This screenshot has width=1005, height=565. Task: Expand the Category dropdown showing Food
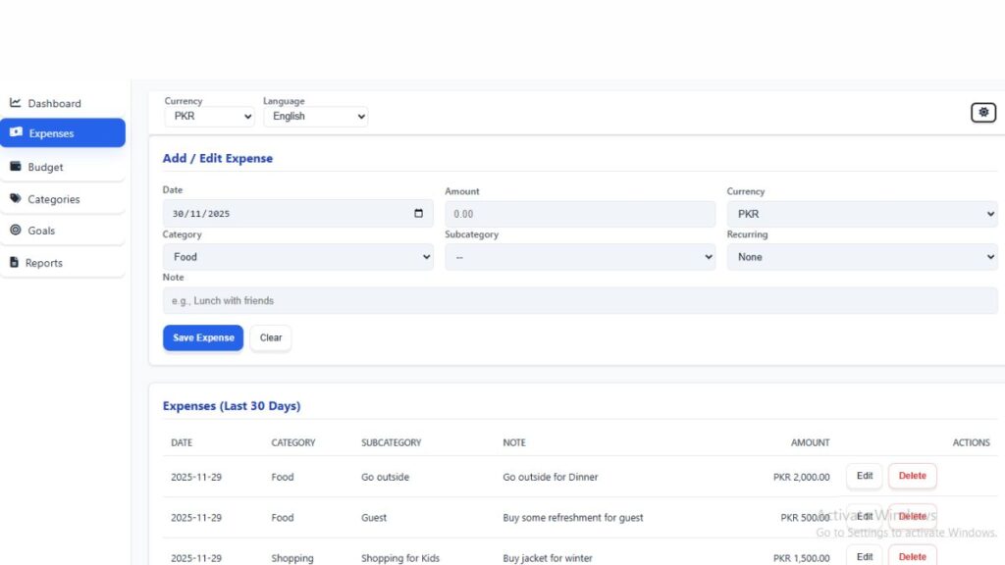click(x=298, y=256)
